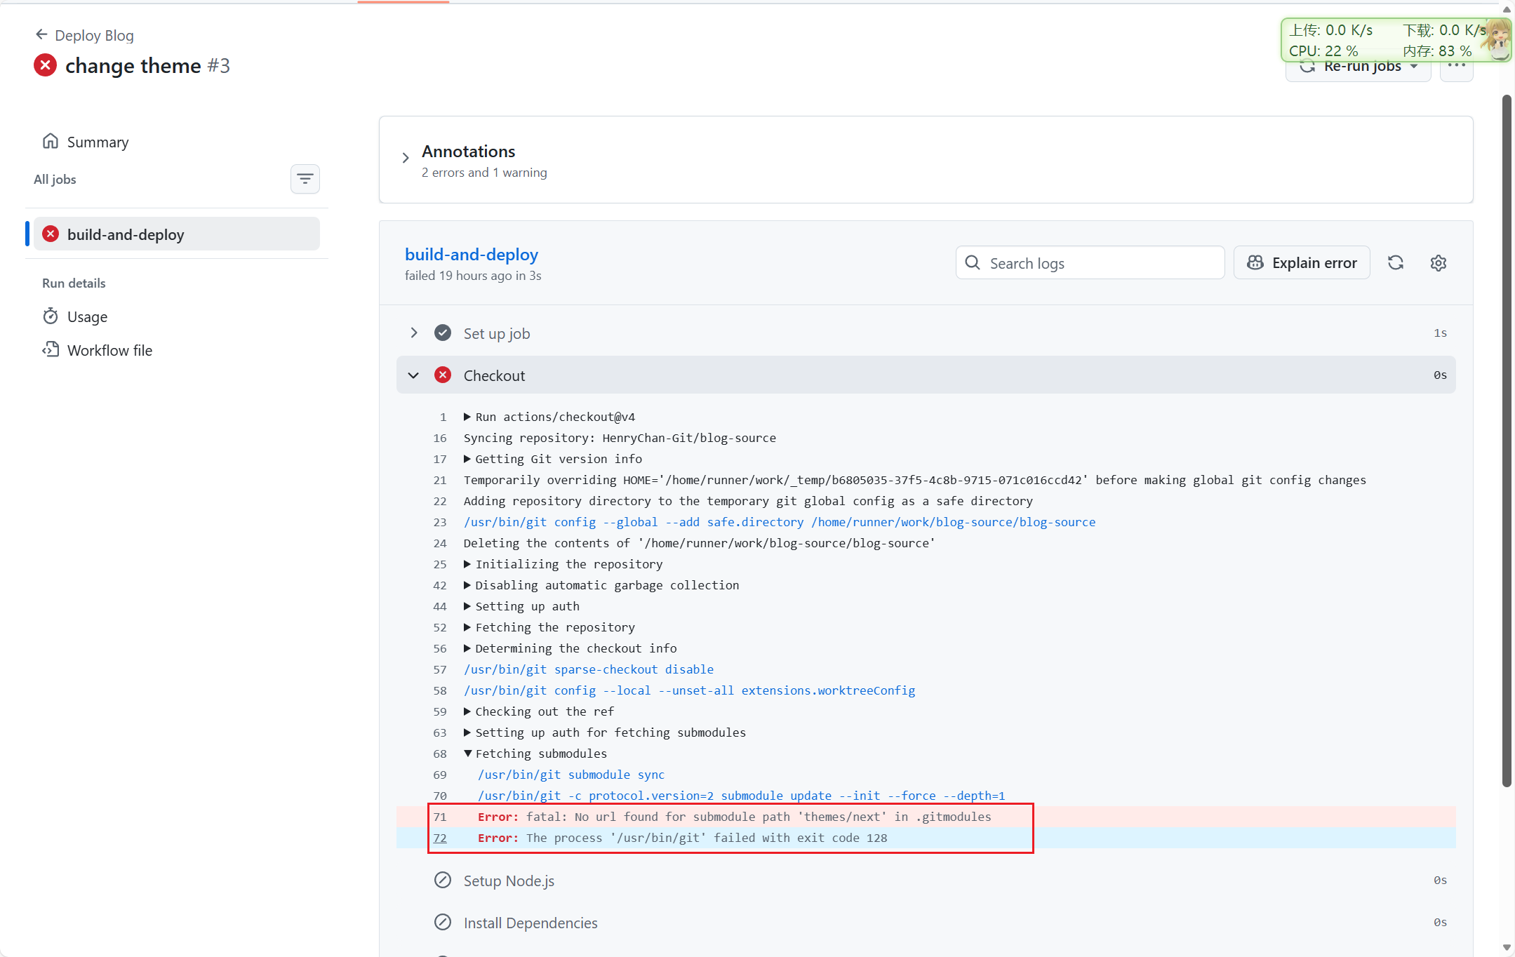Click the back arrow to Deploy Blog

[x=41, y=34]
